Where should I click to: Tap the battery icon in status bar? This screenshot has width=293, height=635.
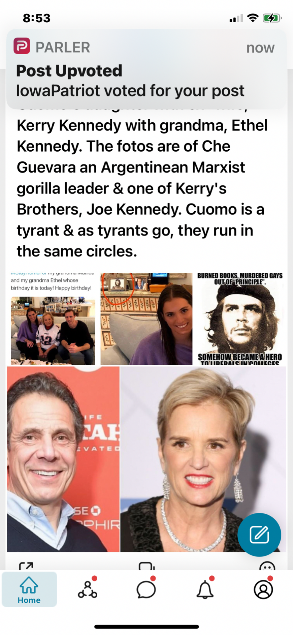click(272, 18)
